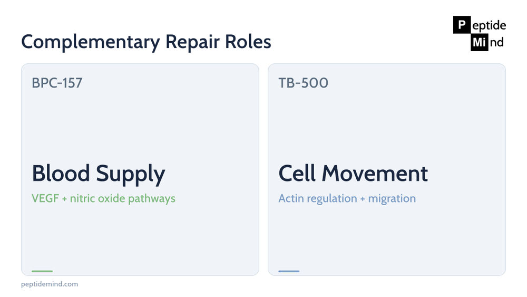Viewport: 527px width, 297px height.
Task: Select the Blood Supply heading
Action: (x=99, y=175)
